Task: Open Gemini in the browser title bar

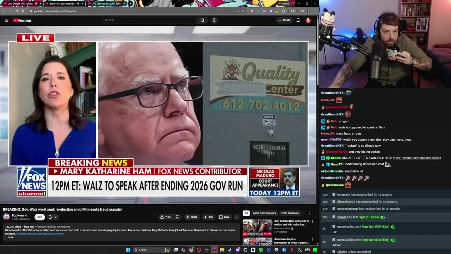Action: pyautogui.click(x=284, y=4)
